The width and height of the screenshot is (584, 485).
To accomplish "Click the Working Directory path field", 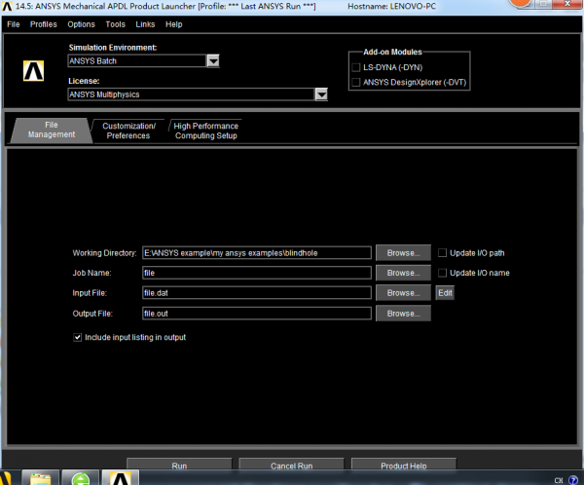I will [257, 253].
